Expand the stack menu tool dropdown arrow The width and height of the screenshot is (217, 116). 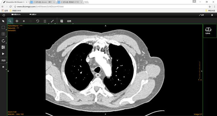click(x=49, y=23)
